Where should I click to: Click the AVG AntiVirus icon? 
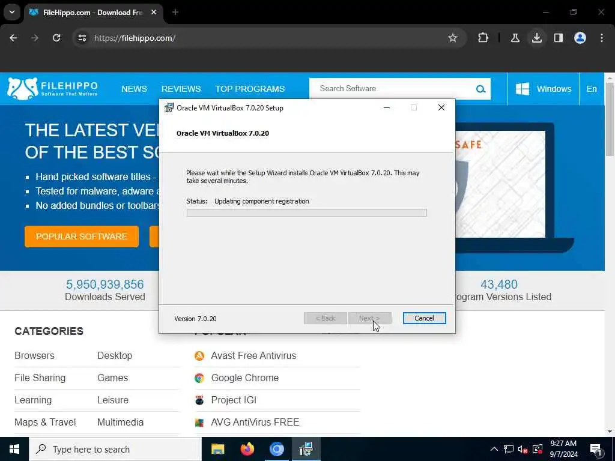click(x=199, y=423)
